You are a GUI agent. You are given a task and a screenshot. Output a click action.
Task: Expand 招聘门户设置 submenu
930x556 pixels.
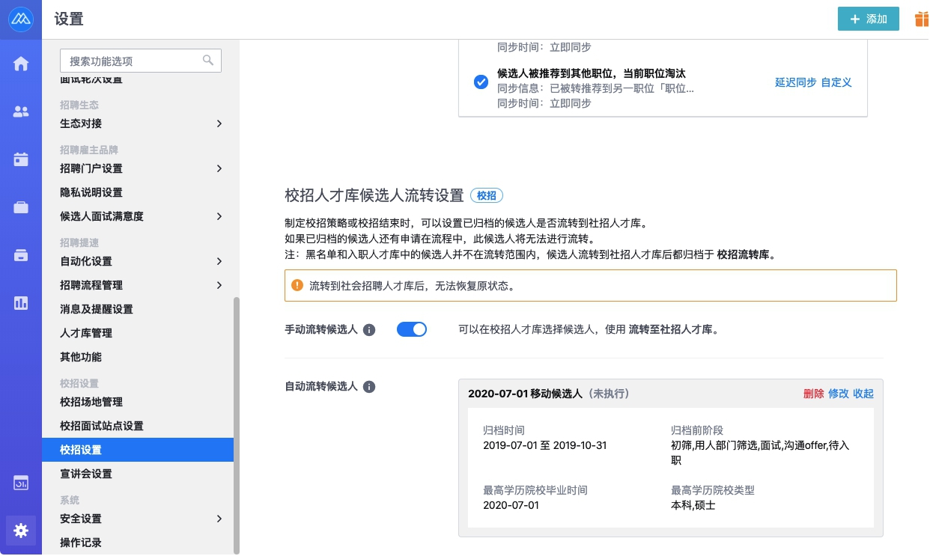click(142, 168)
